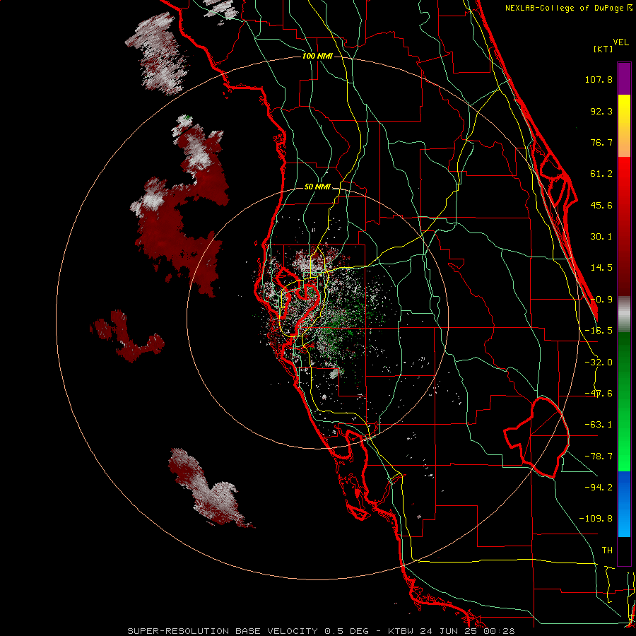This screenshot has width=636, height=636.
Task: Click the -47.6 velocity scale value
Action: [599, 394]
